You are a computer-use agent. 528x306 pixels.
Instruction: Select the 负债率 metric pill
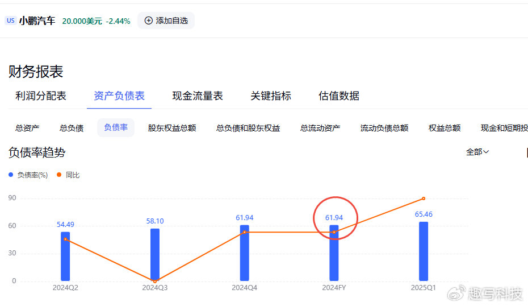116,127
